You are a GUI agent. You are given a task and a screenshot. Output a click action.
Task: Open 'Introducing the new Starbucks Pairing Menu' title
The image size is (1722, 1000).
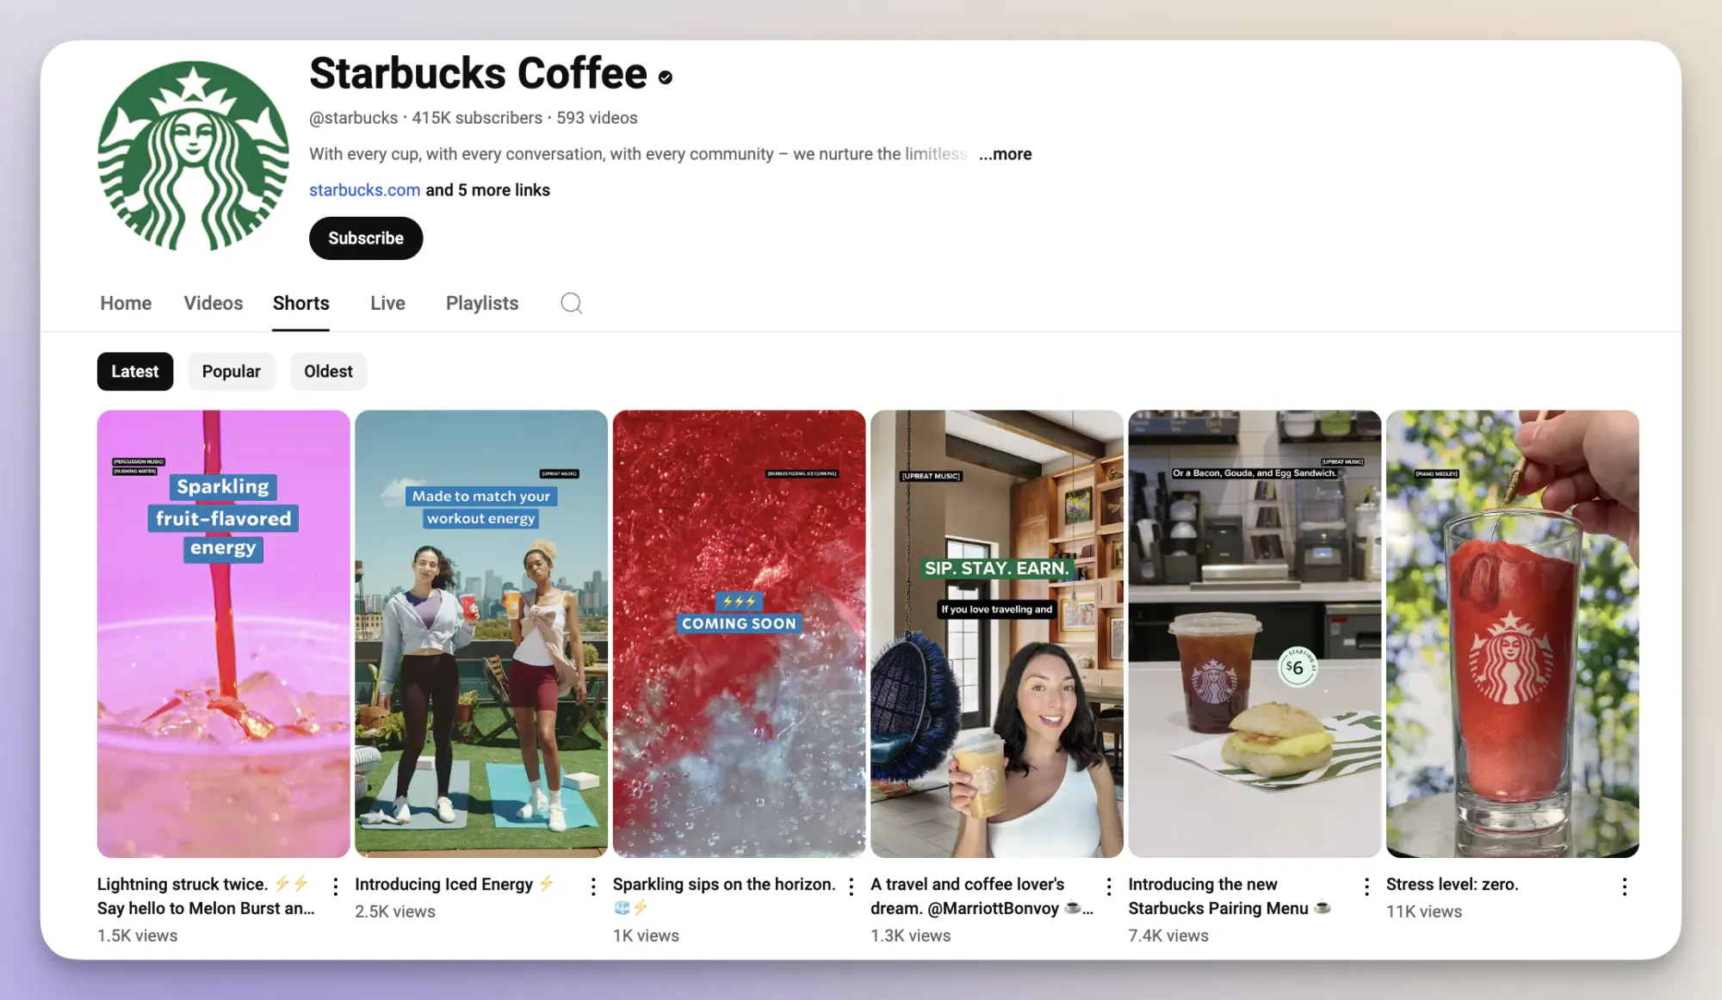click(1230, 896)
